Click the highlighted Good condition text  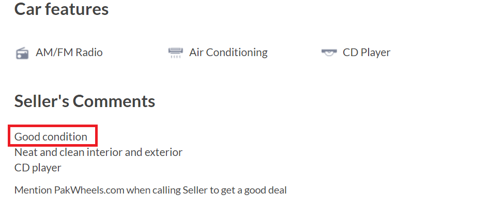pos(51,136)
